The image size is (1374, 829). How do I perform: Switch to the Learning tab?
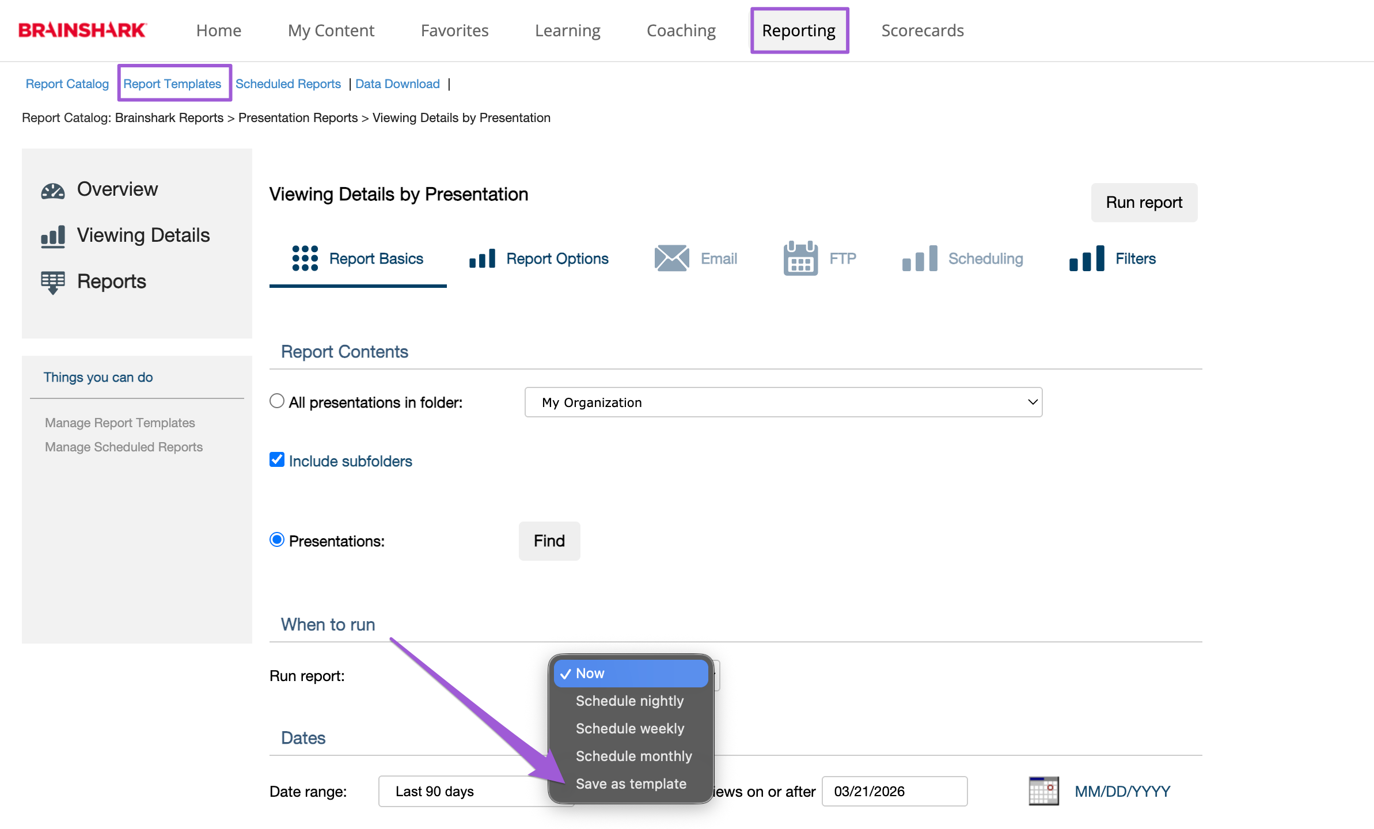point(568,31)
